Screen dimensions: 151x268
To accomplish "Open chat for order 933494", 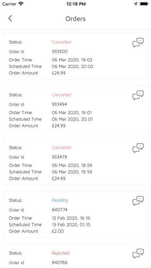I will 138,95.
